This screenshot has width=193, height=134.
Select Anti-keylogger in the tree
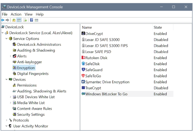(x=30, y=62)
